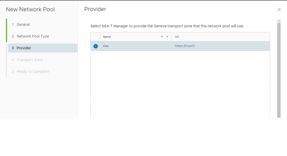The width and height of the screenshot is (287, 156).
Task: Select step 3 Provider
Action: 43,48
